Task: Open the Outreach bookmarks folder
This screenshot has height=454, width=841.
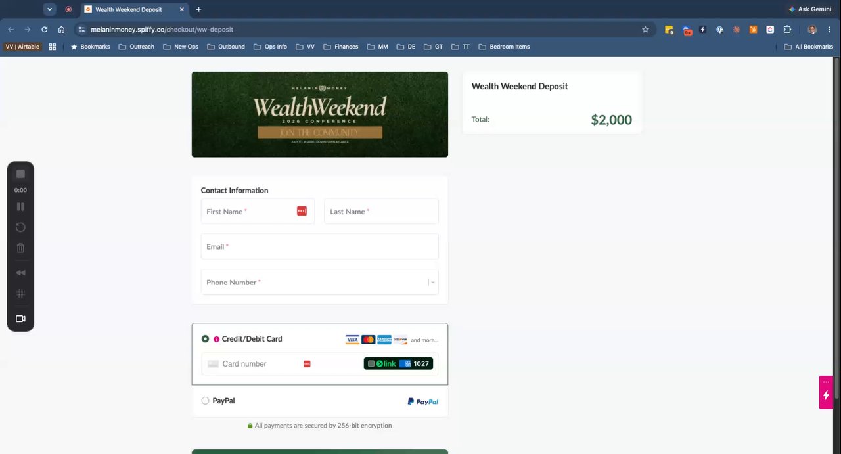Action: coord(137,47)
